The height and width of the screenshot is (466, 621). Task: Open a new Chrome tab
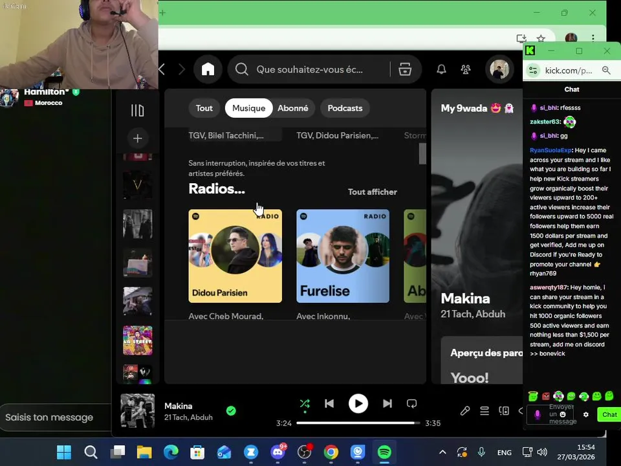point(163,13)
